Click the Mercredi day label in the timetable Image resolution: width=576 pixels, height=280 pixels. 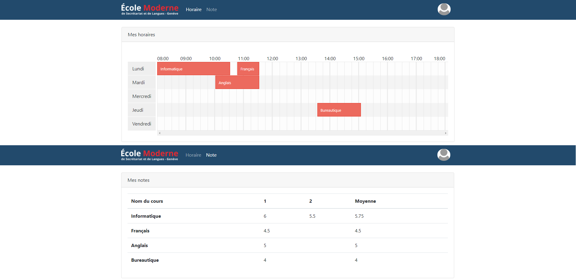[x=142, y=96]
